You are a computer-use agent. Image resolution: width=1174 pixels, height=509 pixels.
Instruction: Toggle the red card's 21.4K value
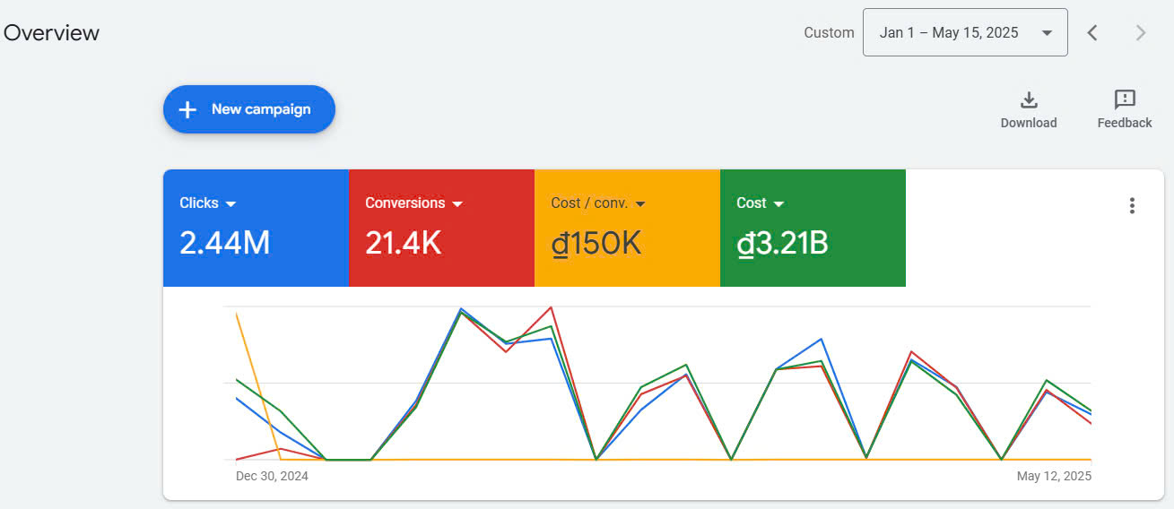click(403, 243)
